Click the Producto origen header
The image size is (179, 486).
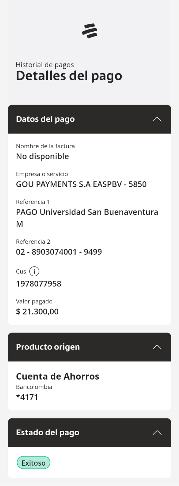point(89,347)
